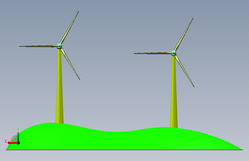The width and height of the screenshot is (249, 161).
Task: Click the X label of the triad
Action: pos(6,141)
